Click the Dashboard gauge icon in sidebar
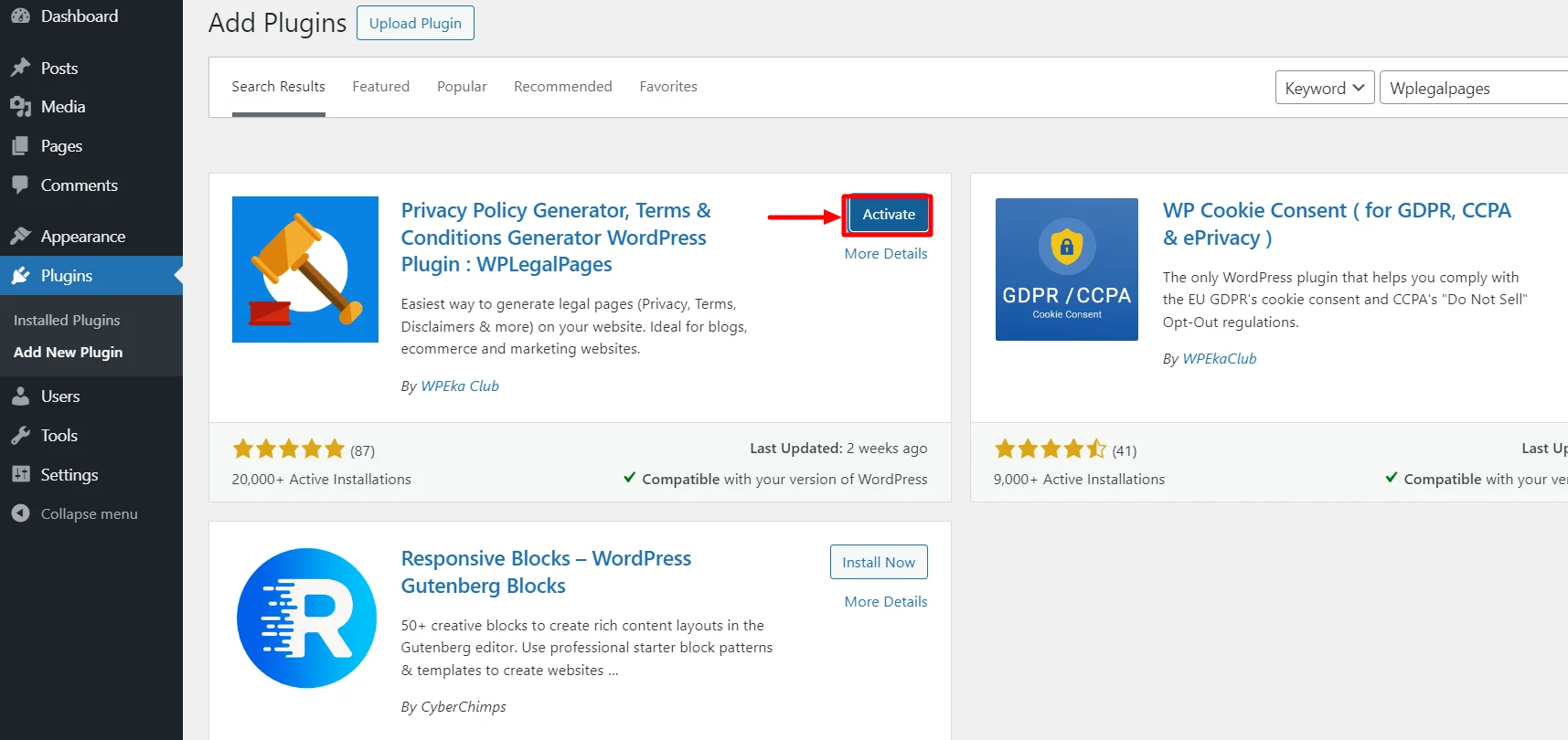The width and height of the screenshot is (1568, 740). [20, 16]
